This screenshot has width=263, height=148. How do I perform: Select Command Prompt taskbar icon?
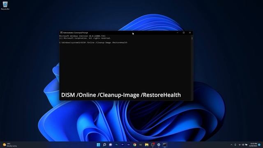point(165,145)
